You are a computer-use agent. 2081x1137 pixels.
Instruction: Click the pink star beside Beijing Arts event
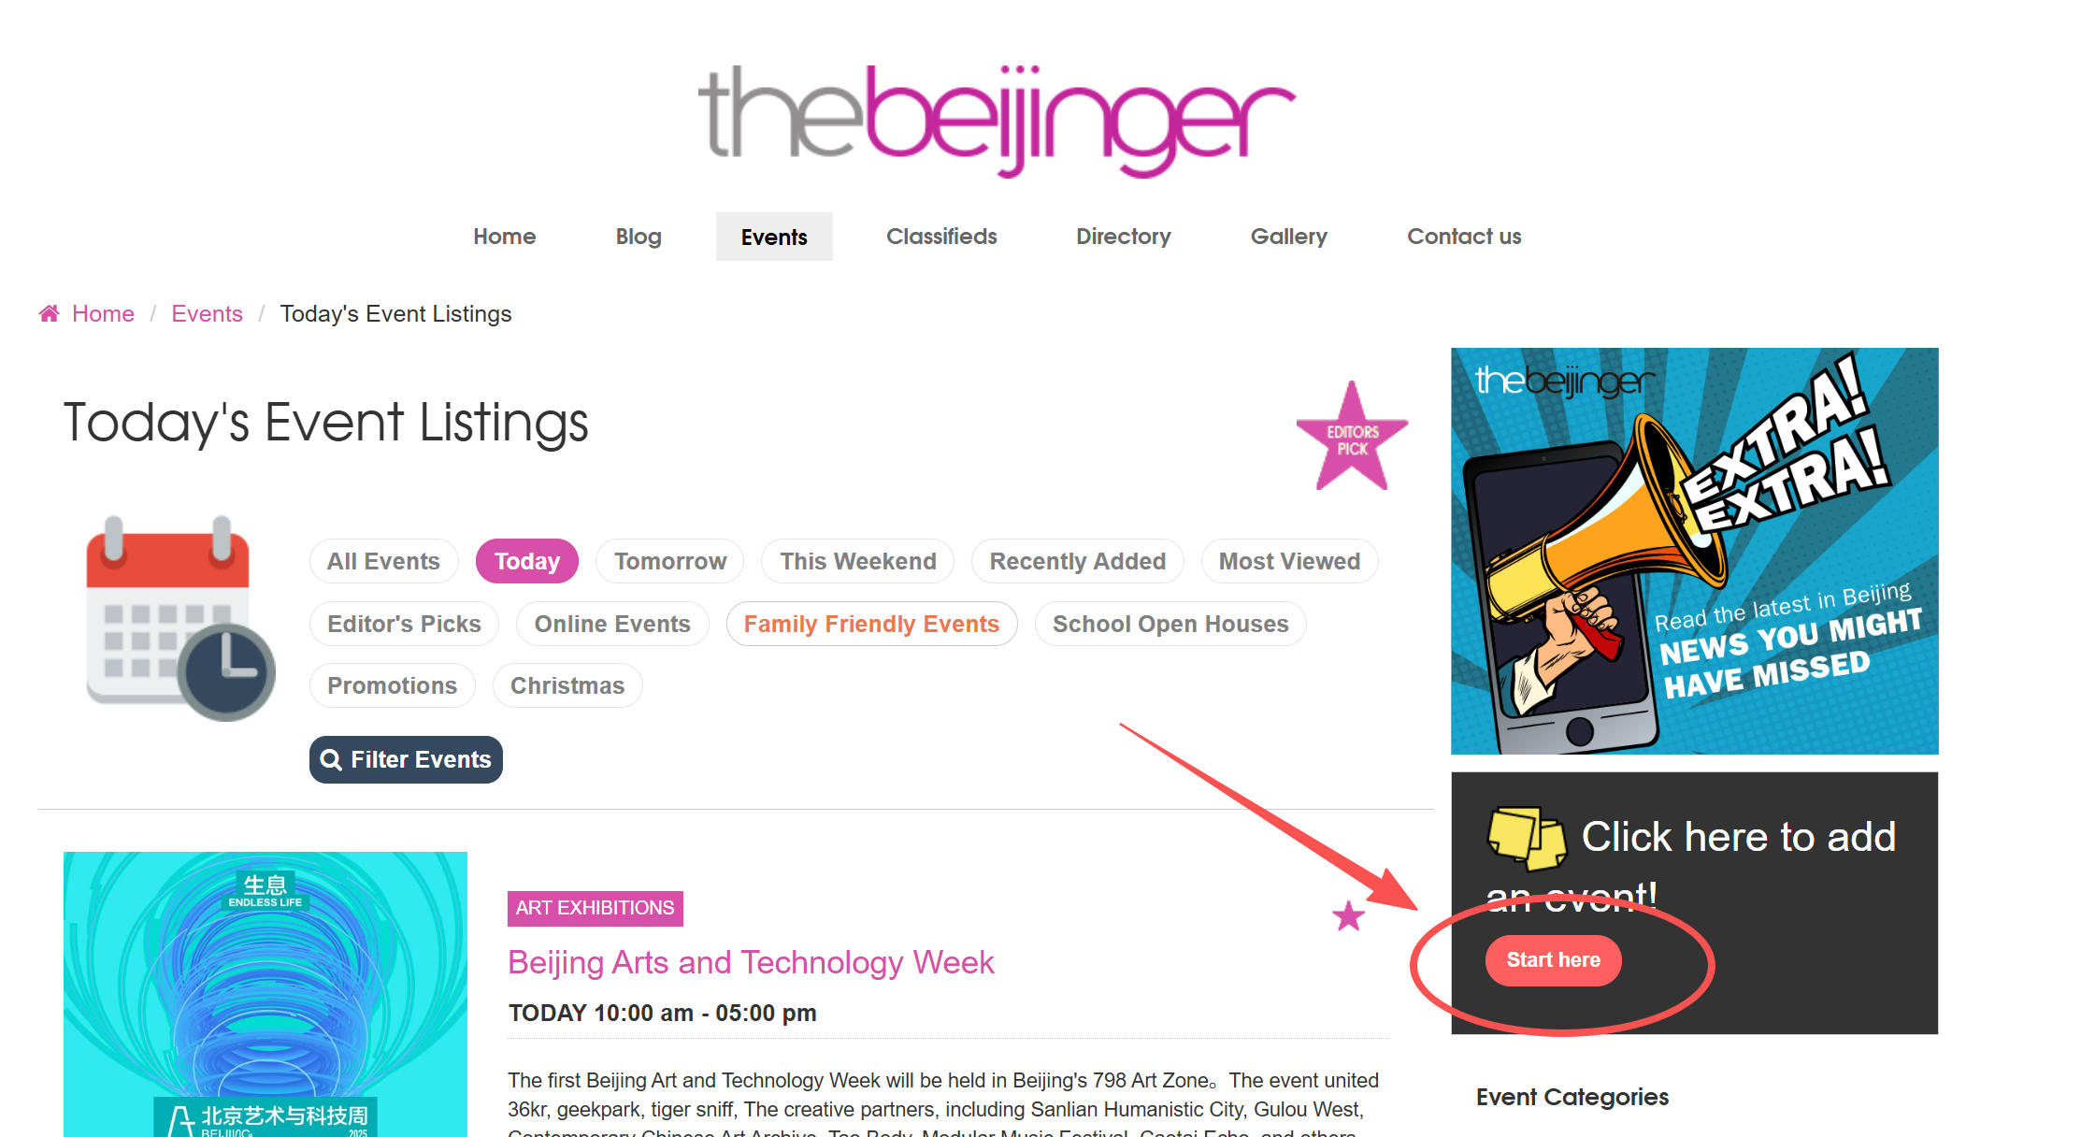coord(1348,915)
